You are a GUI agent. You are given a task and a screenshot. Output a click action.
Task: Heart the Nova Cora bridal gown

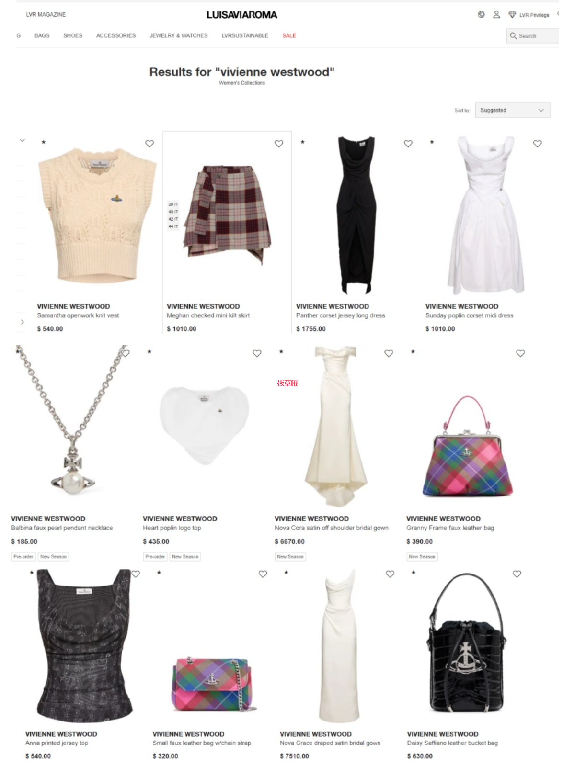pyautogui.click(x=389, y=353)
